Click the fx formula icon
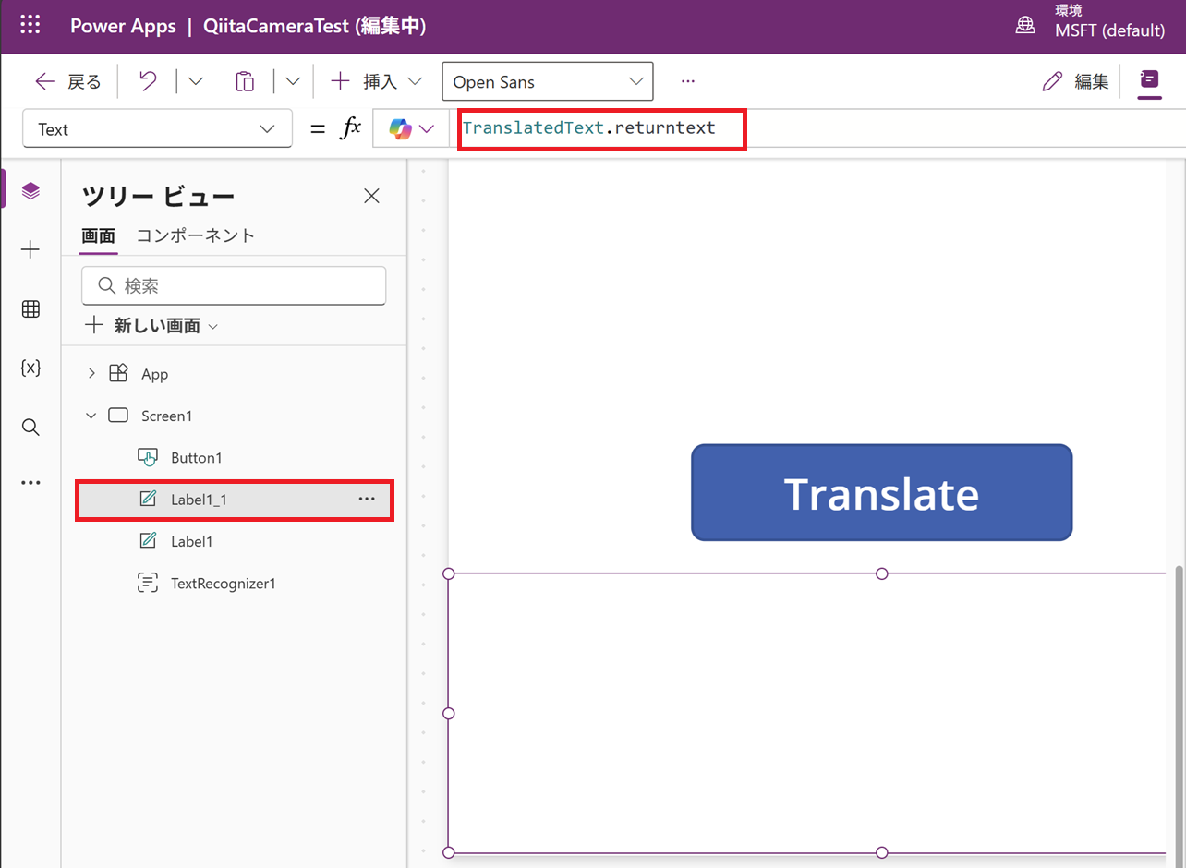 pyautogui.click(x=351, y=128)
